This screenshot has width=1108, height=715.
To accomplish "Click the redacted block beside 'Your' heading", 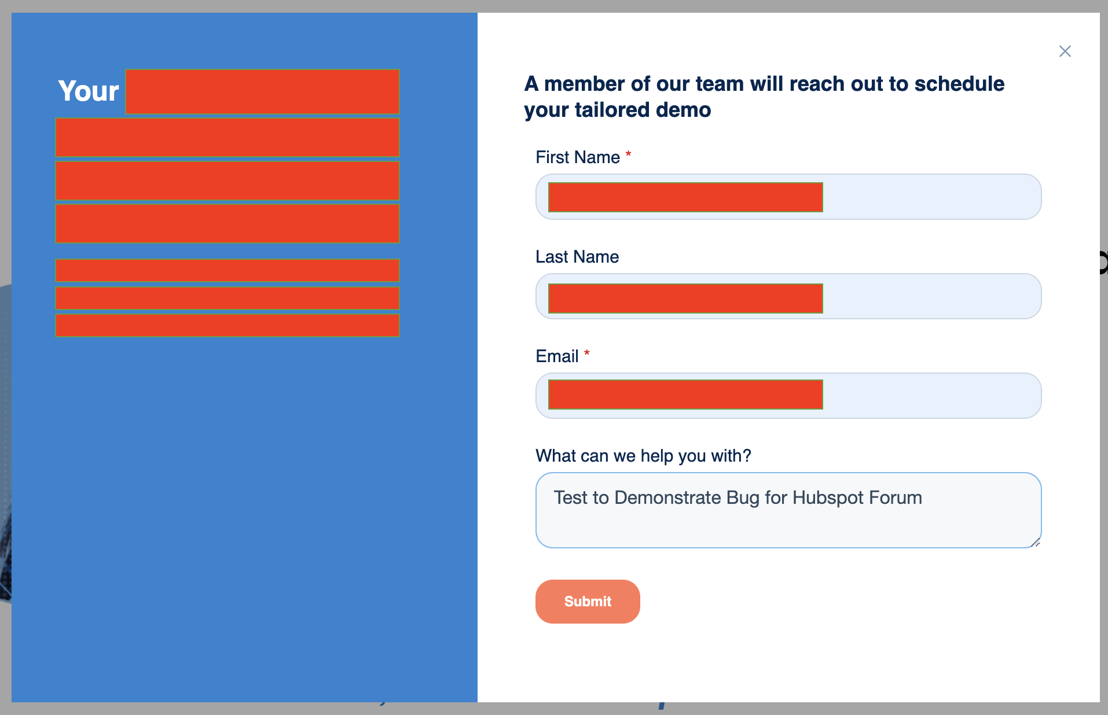I will click(262, 91).
